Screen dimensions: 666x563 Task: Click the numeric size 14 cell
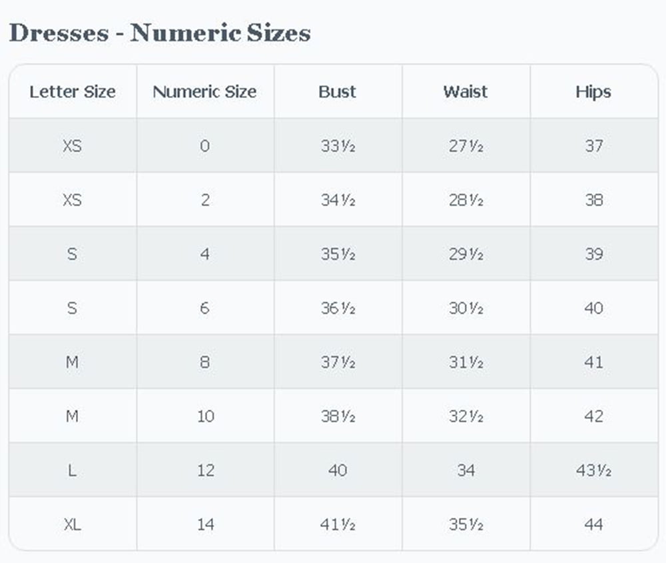click(x=205, y=524)
